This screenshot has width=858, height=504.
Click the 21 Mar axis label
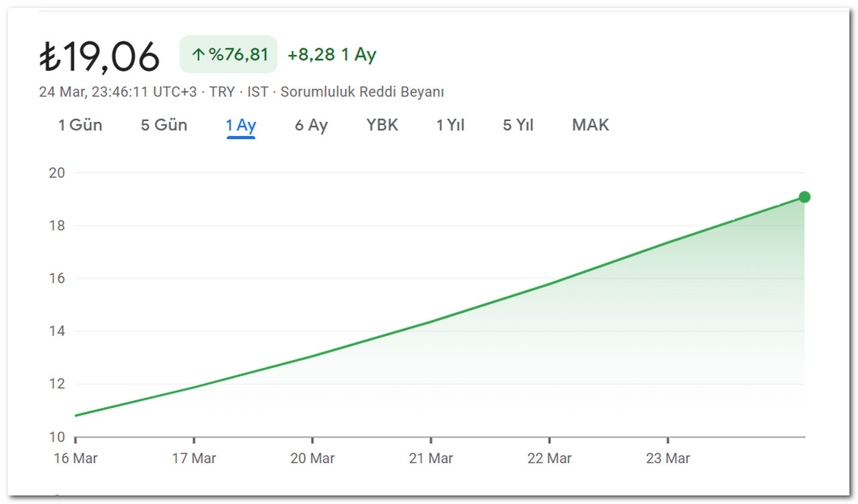(x=431, y=458)
